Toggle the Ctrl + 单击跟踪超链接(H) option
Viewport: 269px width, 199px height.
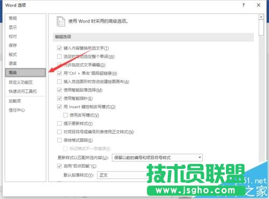(x=59, y=73)
